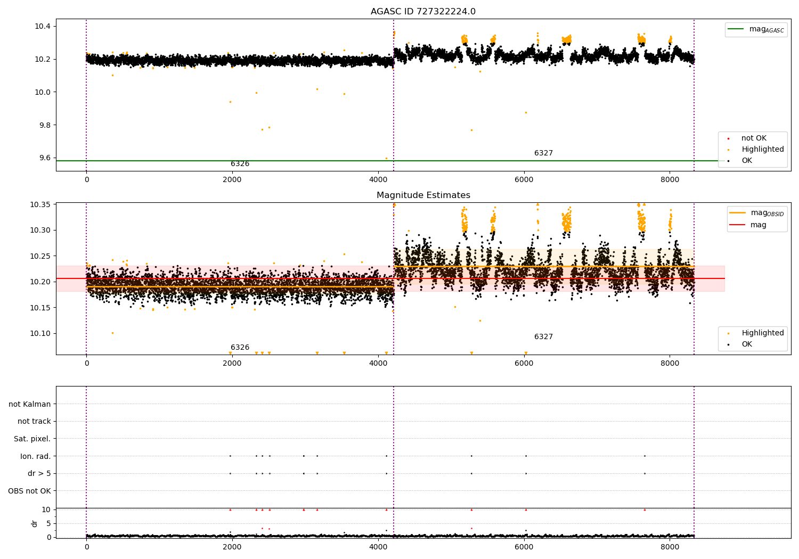Click the 10.10 y-axis tick label

(40, 334)
